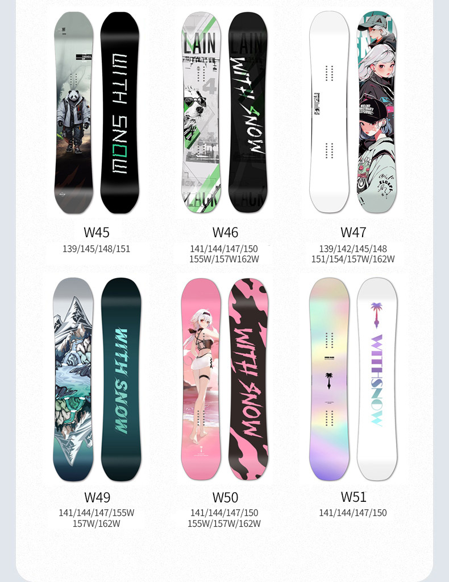
Task: Open the W47 anime girls graphic snowboard
Action: pyautogui.click(x=377, y=112)
